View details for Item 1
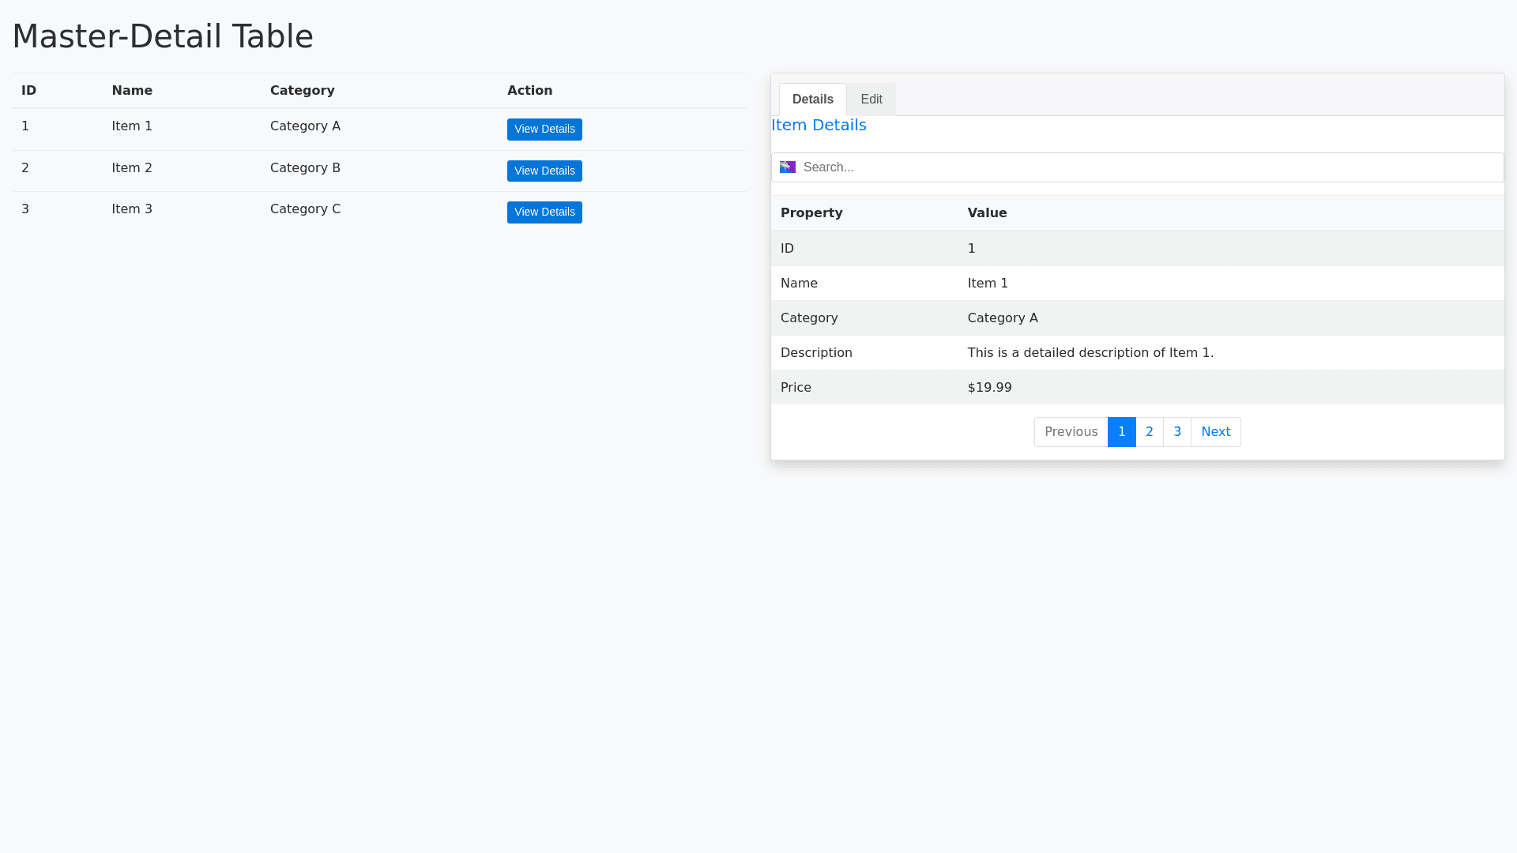Screen dimensions: 1517x853 544,130
